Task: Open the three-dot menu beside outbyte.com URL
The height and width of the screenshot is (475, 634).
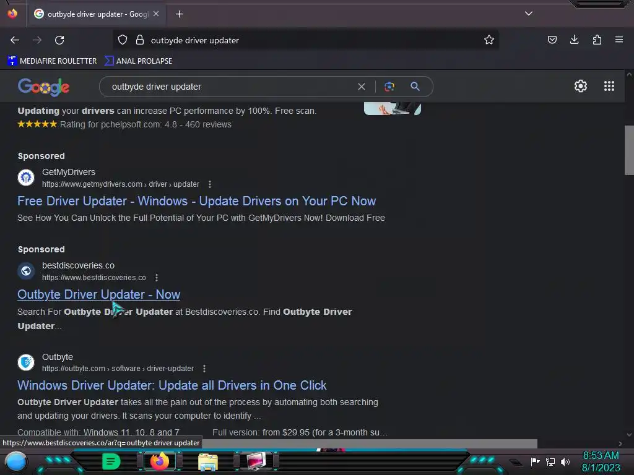Action: point(204,369)
